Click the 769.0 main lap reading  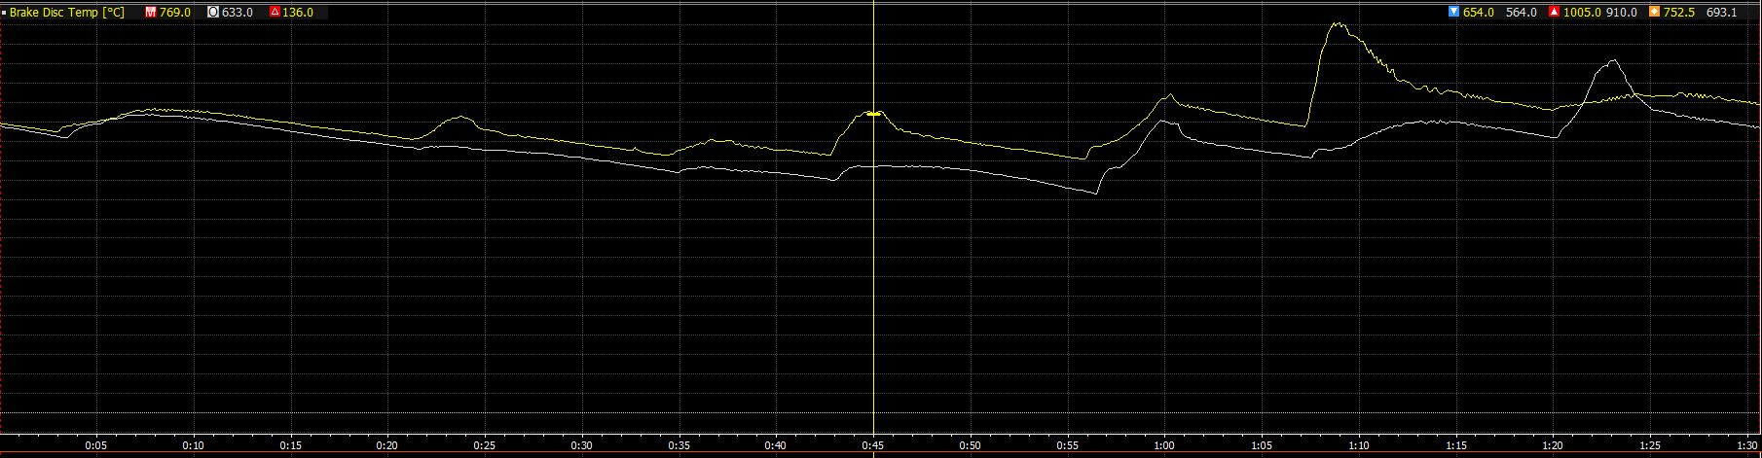click(x=175, y=13)
